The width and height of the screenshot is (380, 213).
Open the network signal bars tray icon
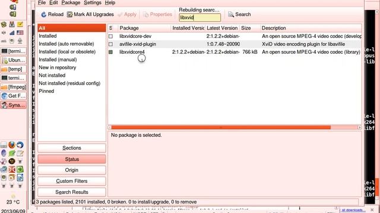point(12,33)
